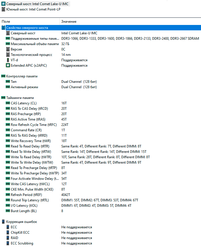Select the Тип row under Контроллер памяти

point(101,82)
